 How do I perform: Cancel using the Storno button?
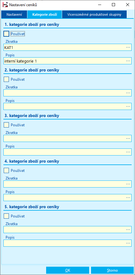tap(112, 270)
